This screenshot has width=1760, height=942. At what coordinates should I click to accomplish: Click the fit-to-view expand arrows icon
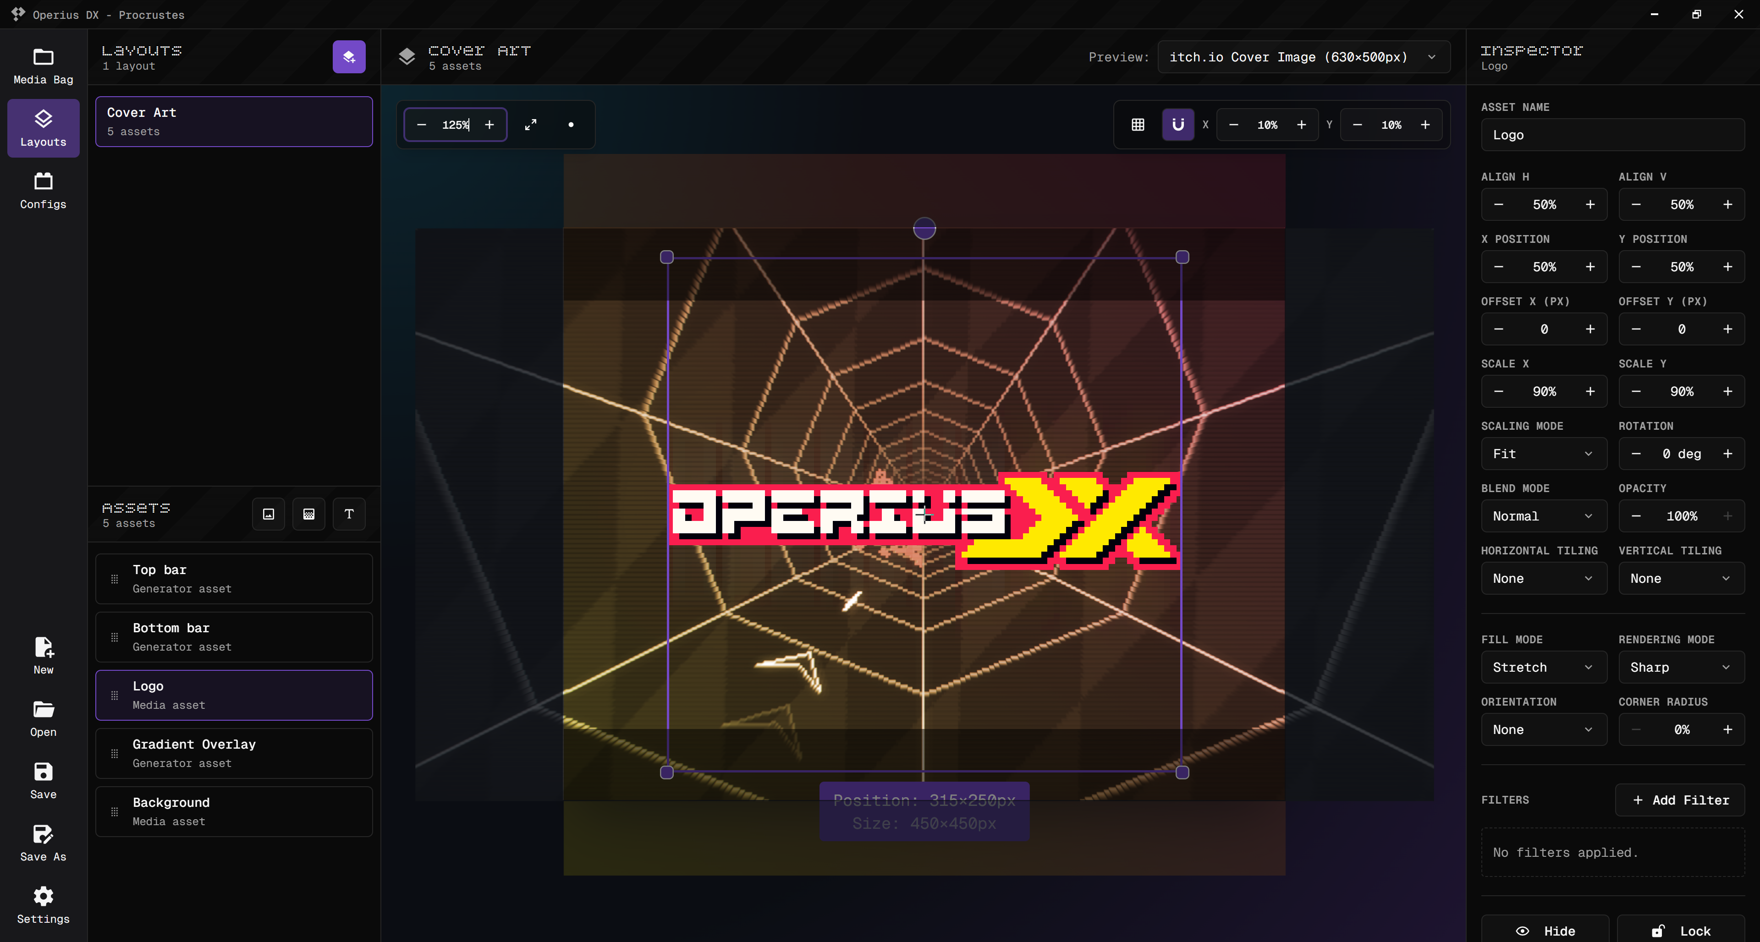pyautogui.click(x=531, y=124)
